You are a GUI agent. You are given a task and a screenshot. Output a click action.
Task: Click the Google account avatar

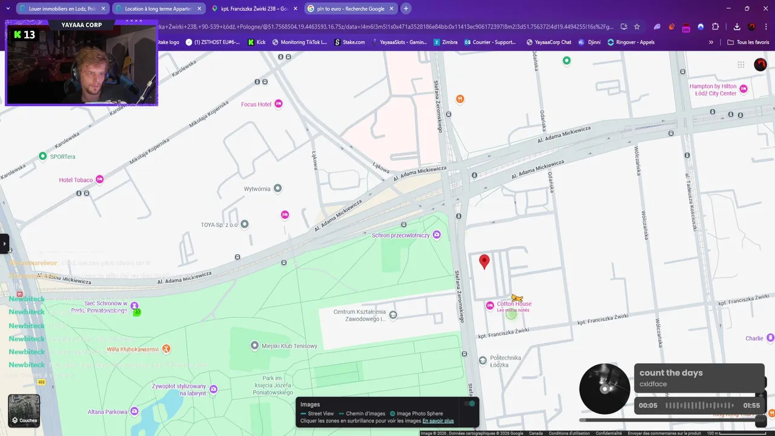point(760,65)
